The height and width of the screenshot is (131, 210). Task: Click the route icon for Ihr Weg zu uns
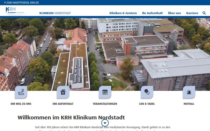click(21, 92)
